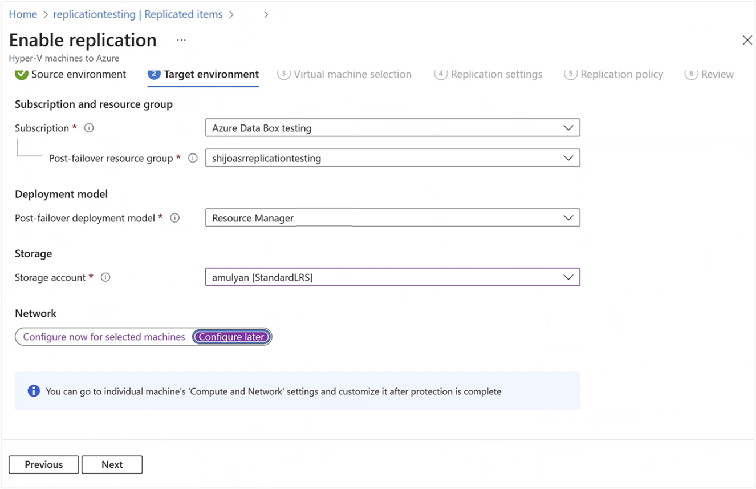Click the Compute and Network notice text
This screenshot has width=756, height=489.
coord(274,391)
